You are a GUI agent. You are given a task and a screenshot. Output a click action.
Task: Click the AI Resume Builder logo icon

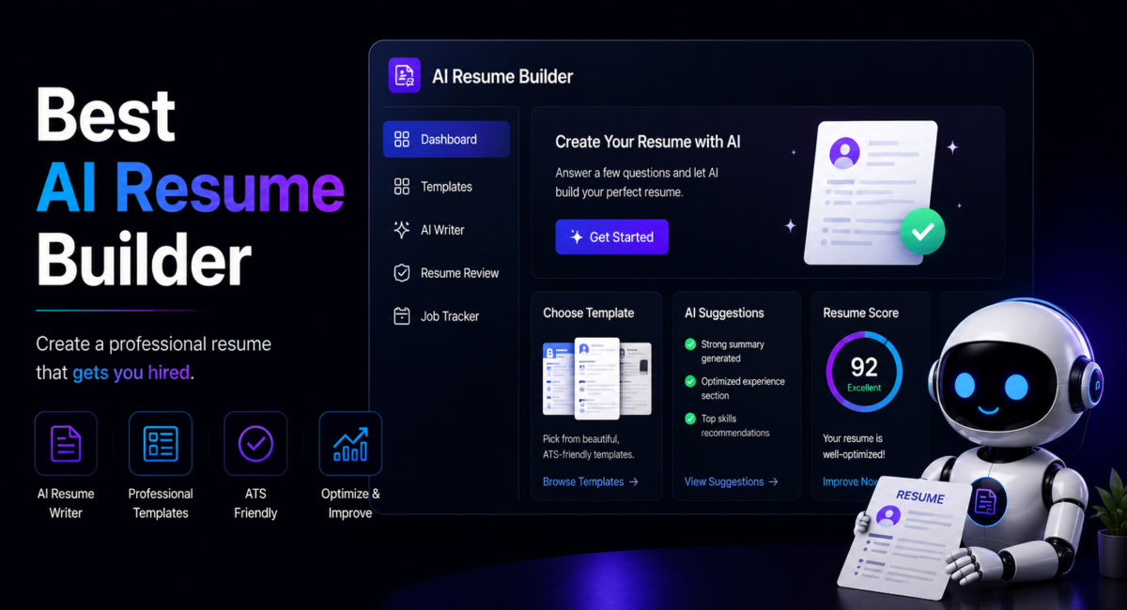[405, 76]
